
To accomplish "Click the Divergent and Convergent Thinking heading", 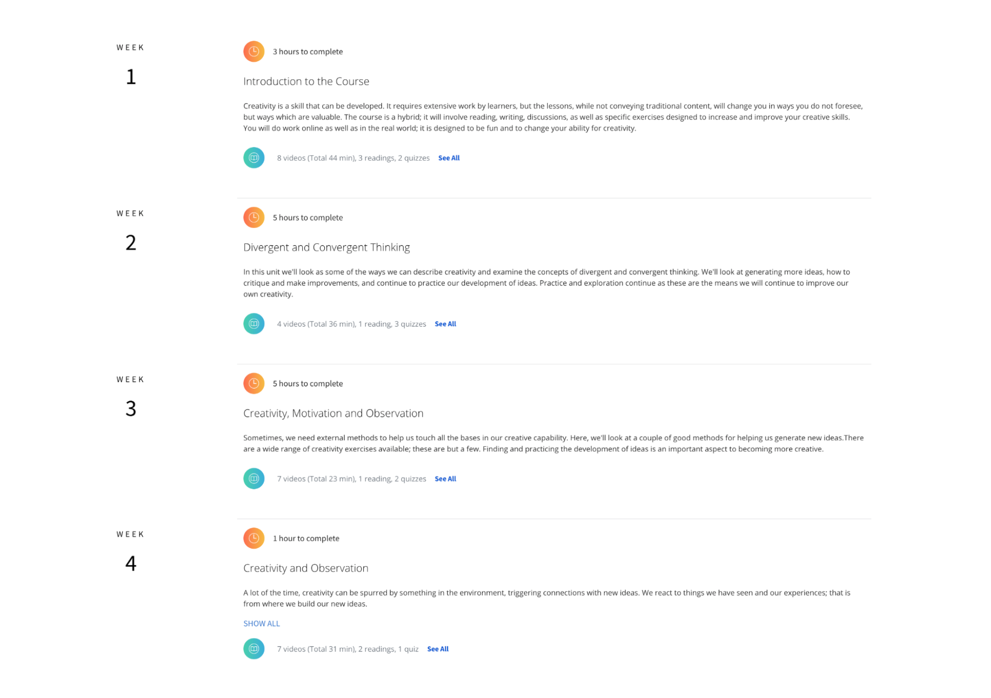I will coord(326,247).
